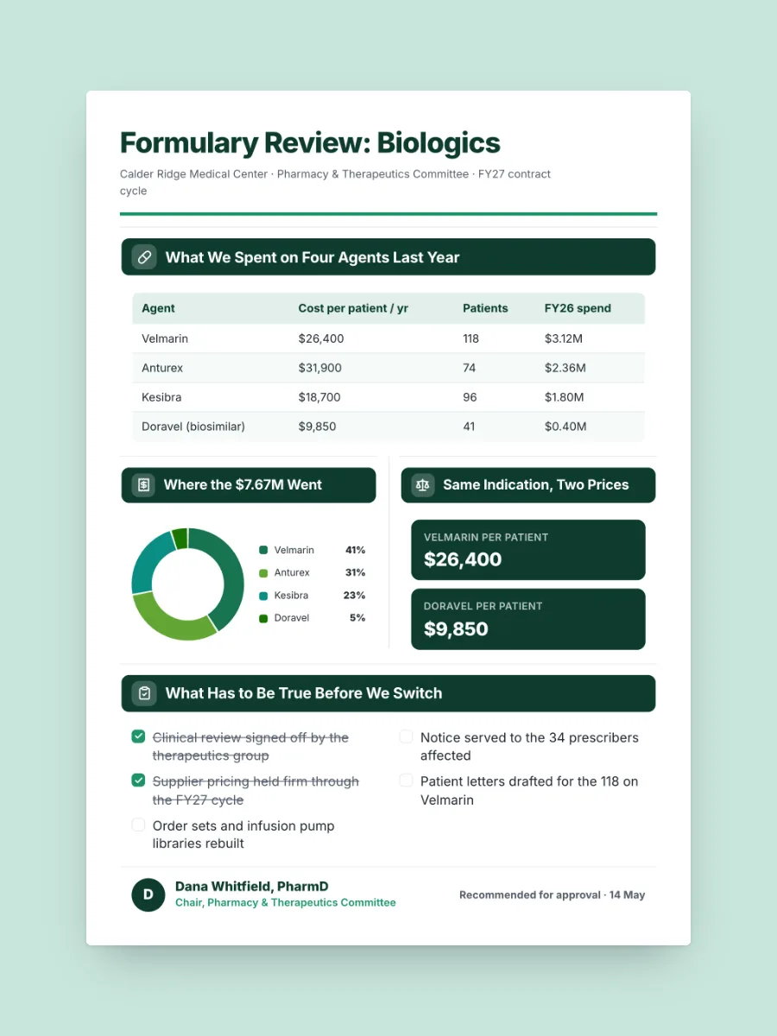Image resolution: width=777 pixels, height=1036 pixels.
Task: Click the Agent column header
Action: pyautogui.click(x=158, y=308)
